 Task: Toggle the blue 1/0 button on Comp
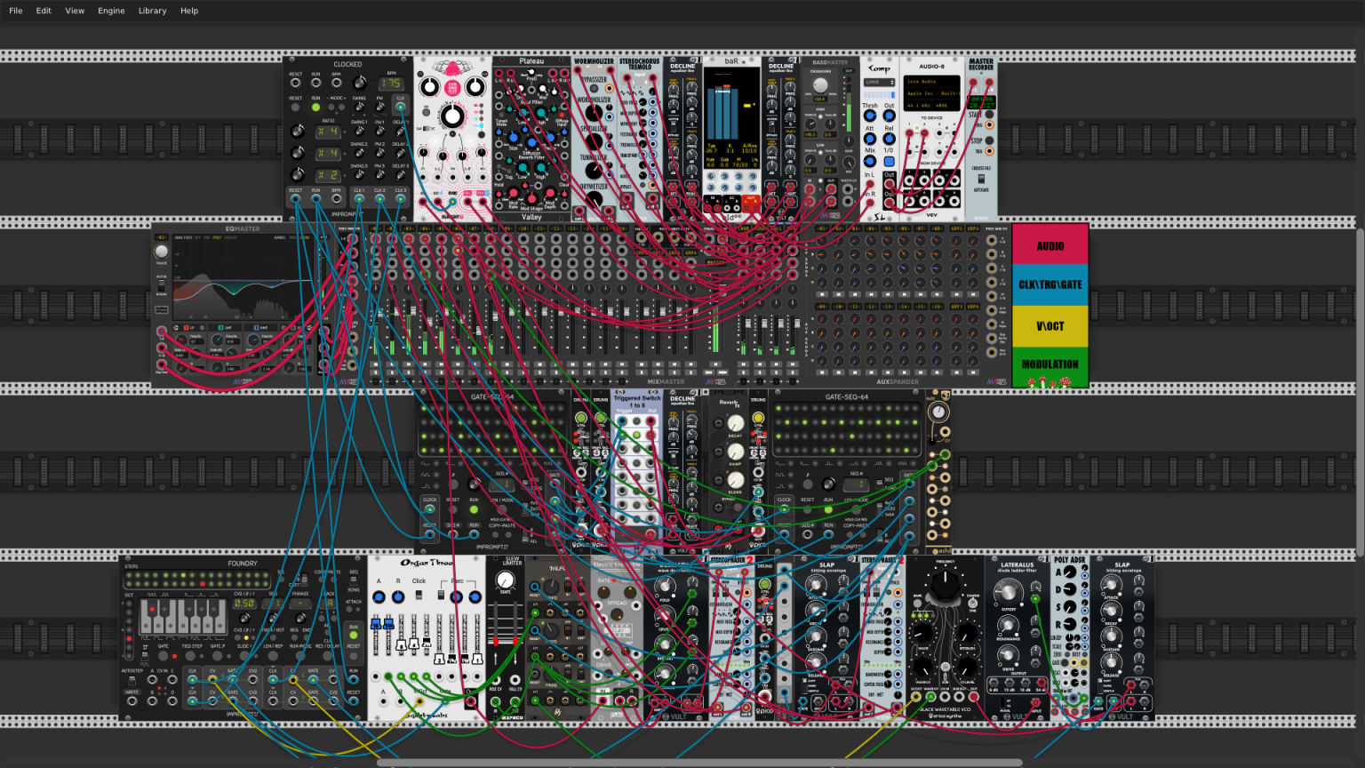point(889,162)
